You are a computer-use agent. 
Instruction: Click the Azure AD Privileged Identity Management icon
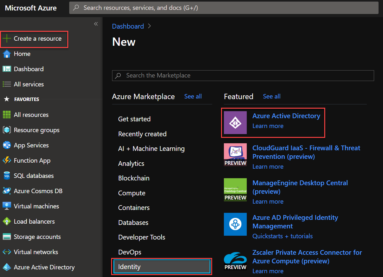(235, 224)
